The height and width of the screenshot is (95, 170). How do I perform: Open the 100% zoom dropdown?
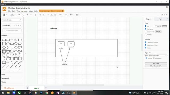click(12, 15)
